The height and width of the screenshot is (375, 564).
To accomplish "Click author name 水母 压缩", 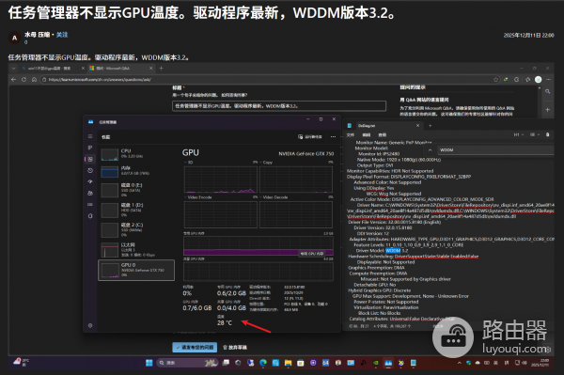I will 37,35.
